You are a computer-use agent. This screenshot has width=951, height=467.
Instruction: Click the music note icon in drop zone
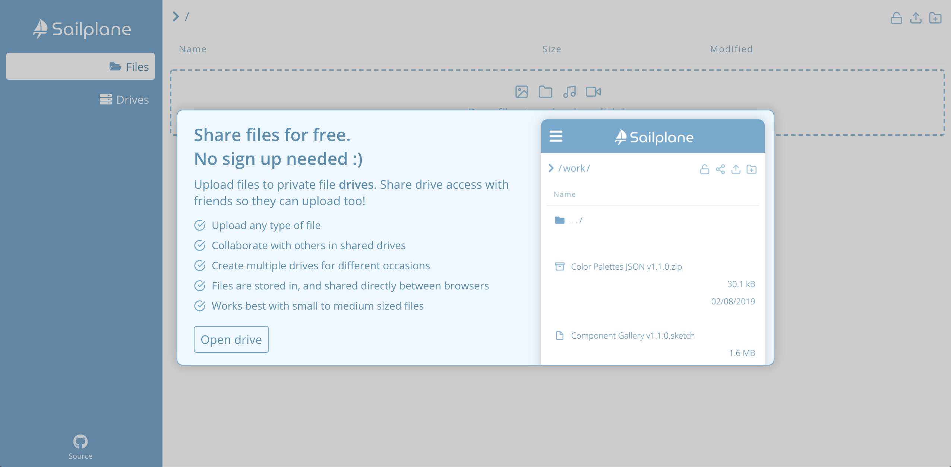tap(569, 92)
